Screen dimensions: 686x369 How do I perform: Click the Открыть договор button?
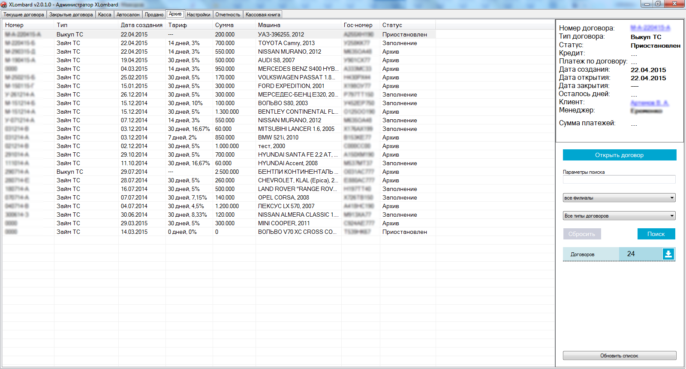[x=620, y=155]
